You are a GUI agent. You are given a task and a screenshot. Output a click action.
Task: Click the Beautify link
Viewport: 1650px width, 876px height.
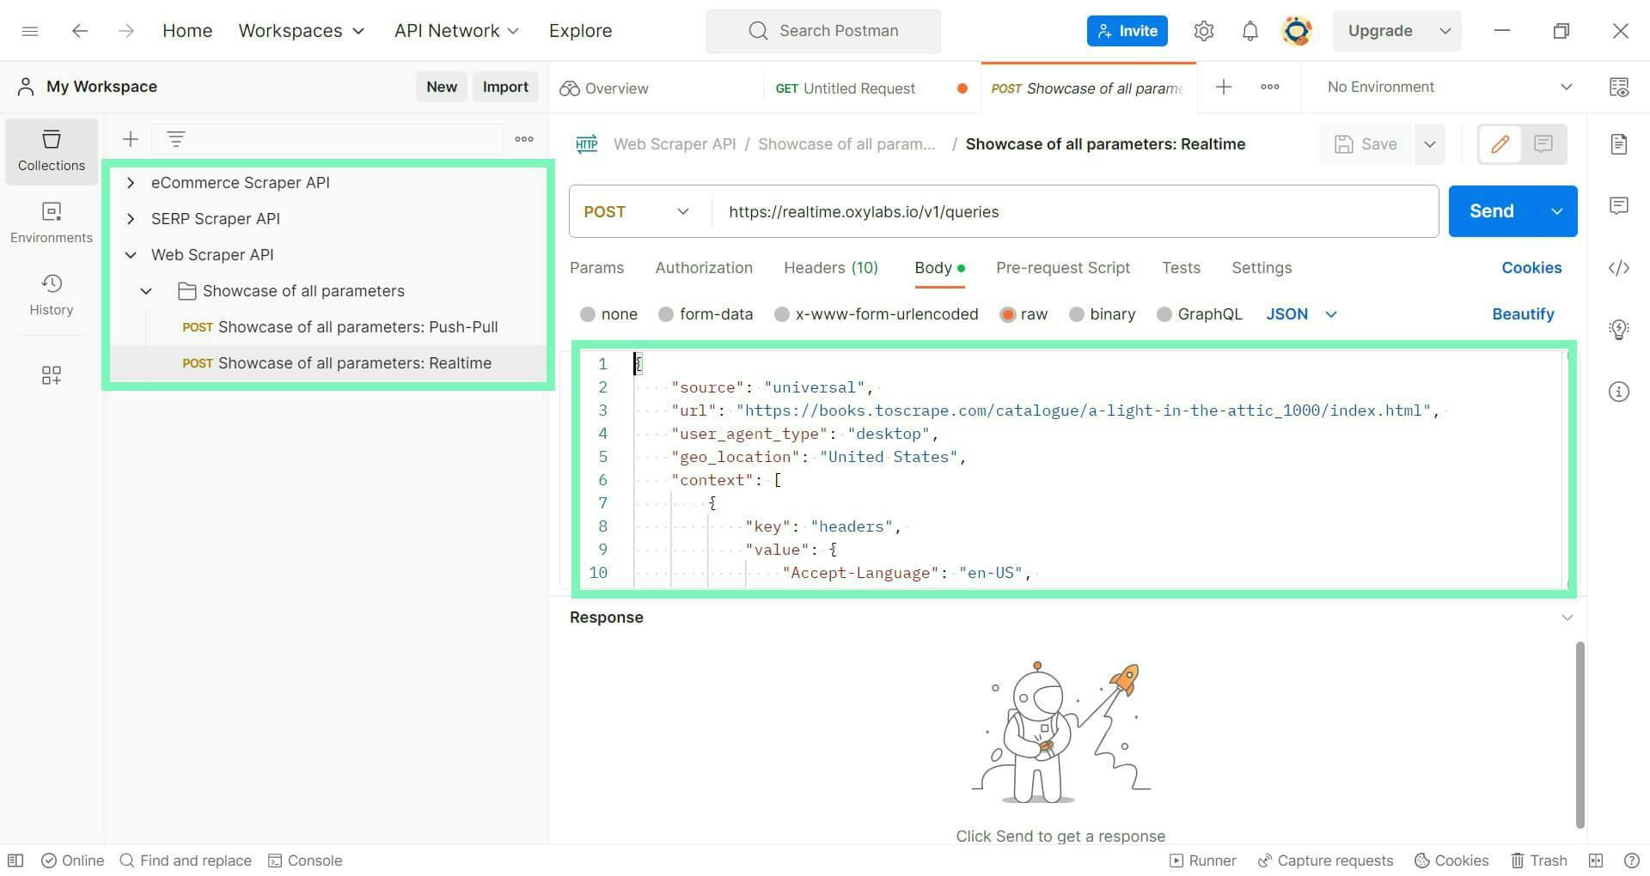[x=1523, y=314]
